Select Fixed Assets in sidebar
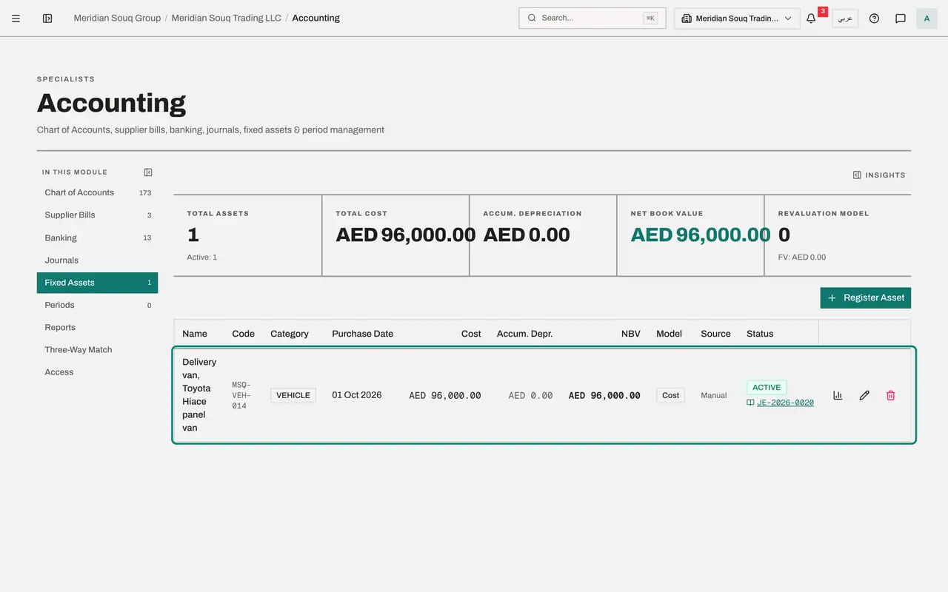The height and width of the screenshot is (592, 948). coord(97,283)
